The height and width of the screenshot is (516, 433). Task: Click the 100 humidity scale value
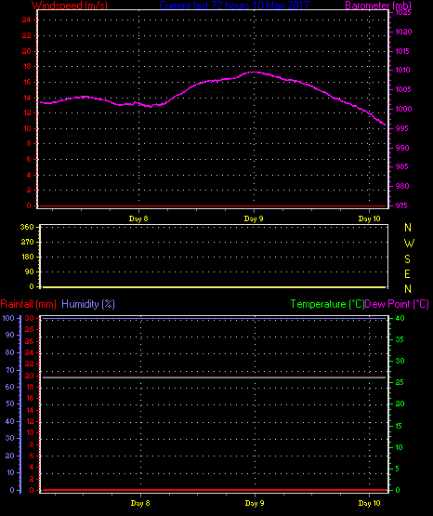(8, 318)
